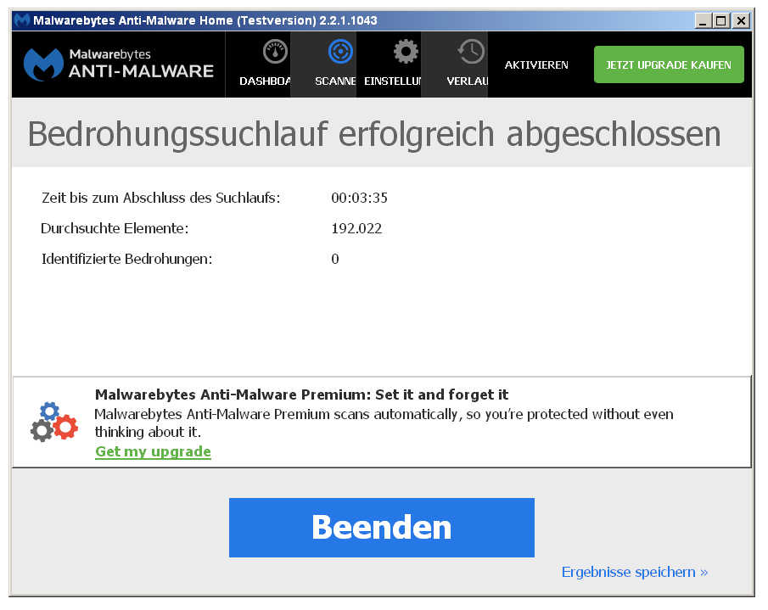Switch to the EINSTELLUNGEN tab label
The width and height of the screenshot is (768, 610).
point(392,81)
